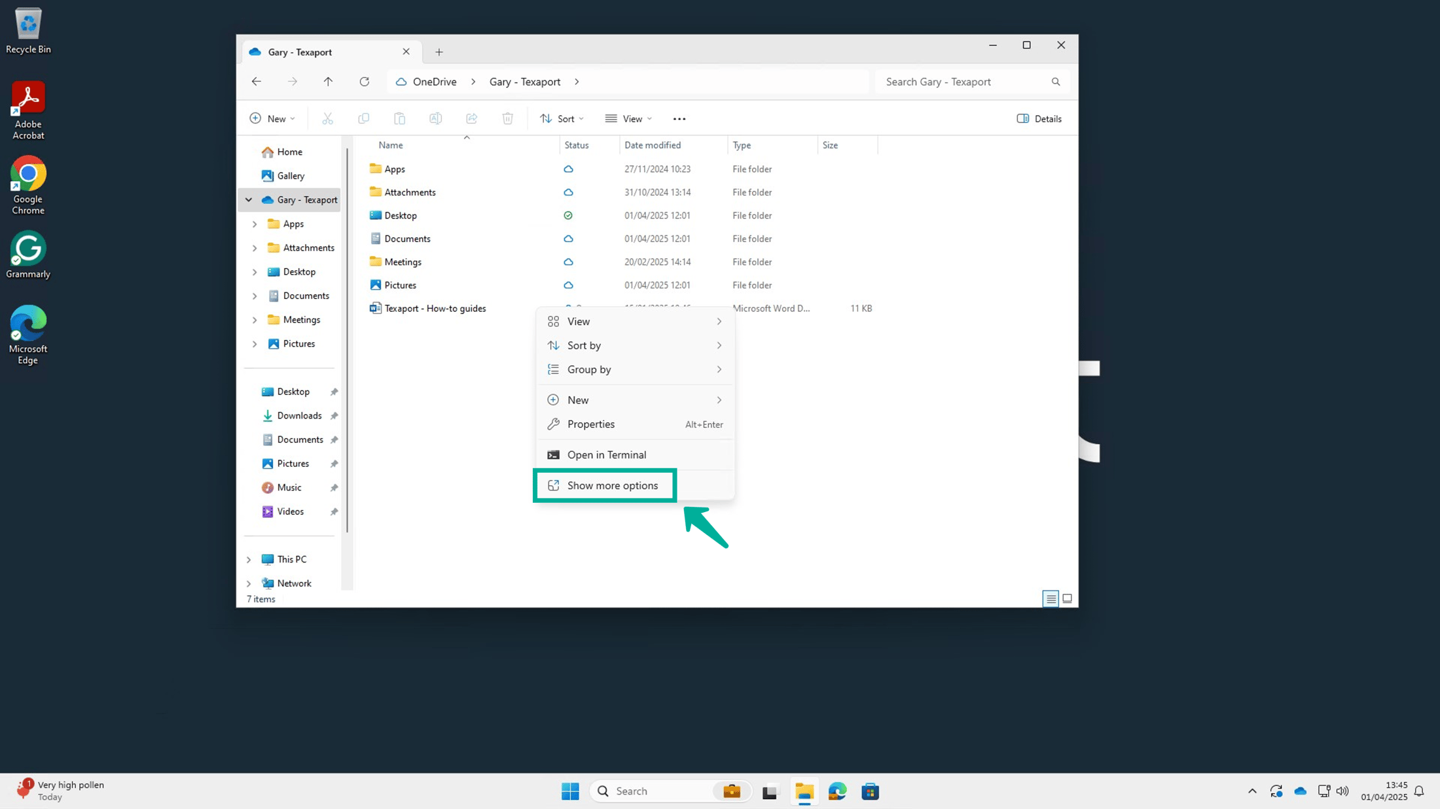Collapse the Gary - Texaport tree in the sidebar
Screen dimensions: 1440x809
[x=249, y=199]
